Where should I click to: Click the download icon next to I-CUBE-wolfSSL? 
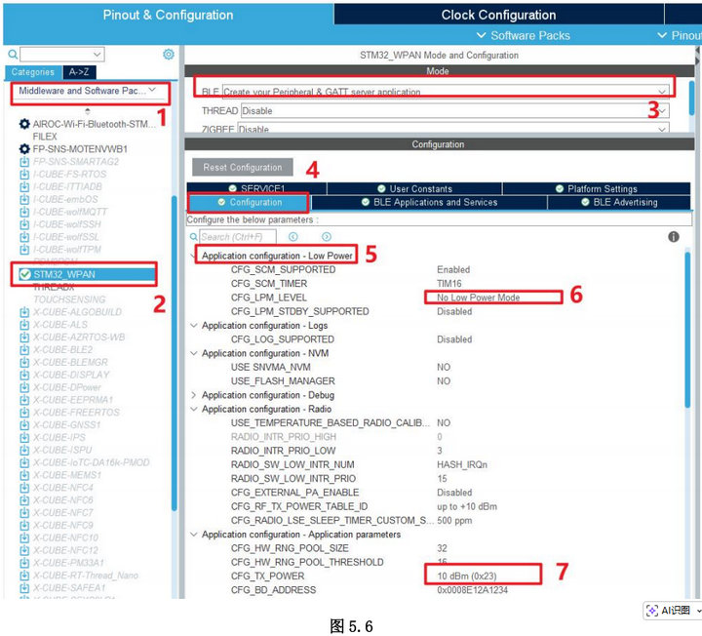(24, 237)
